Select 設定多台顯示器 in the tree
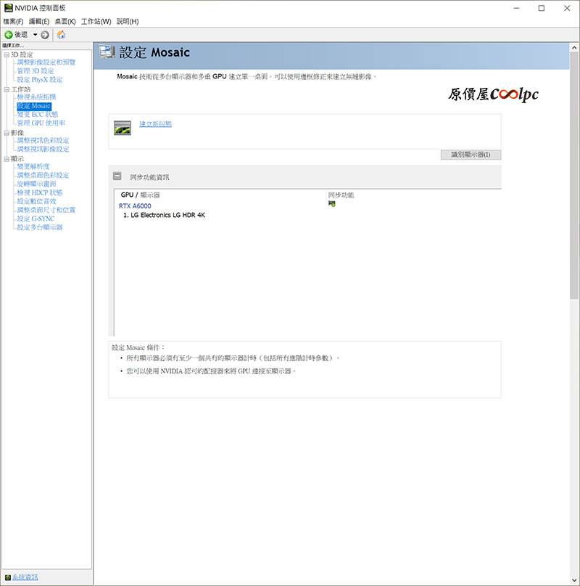 coord(40,227)
